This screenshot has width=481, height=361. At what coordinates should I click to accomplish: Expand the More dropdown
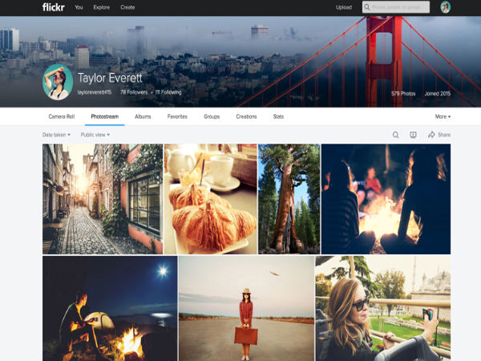pos(443,116)
